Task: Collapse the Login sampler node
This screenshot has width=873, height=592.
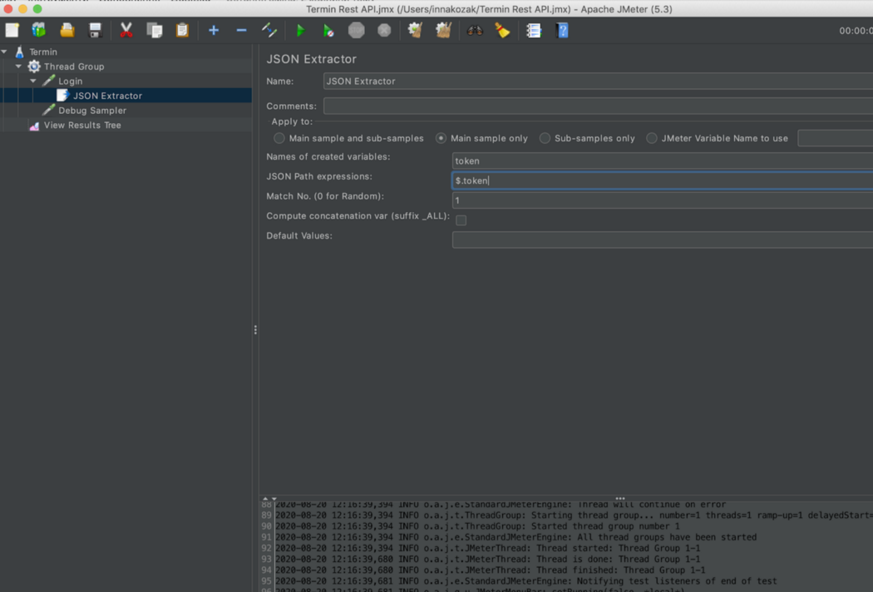Action: coord(33,81)
